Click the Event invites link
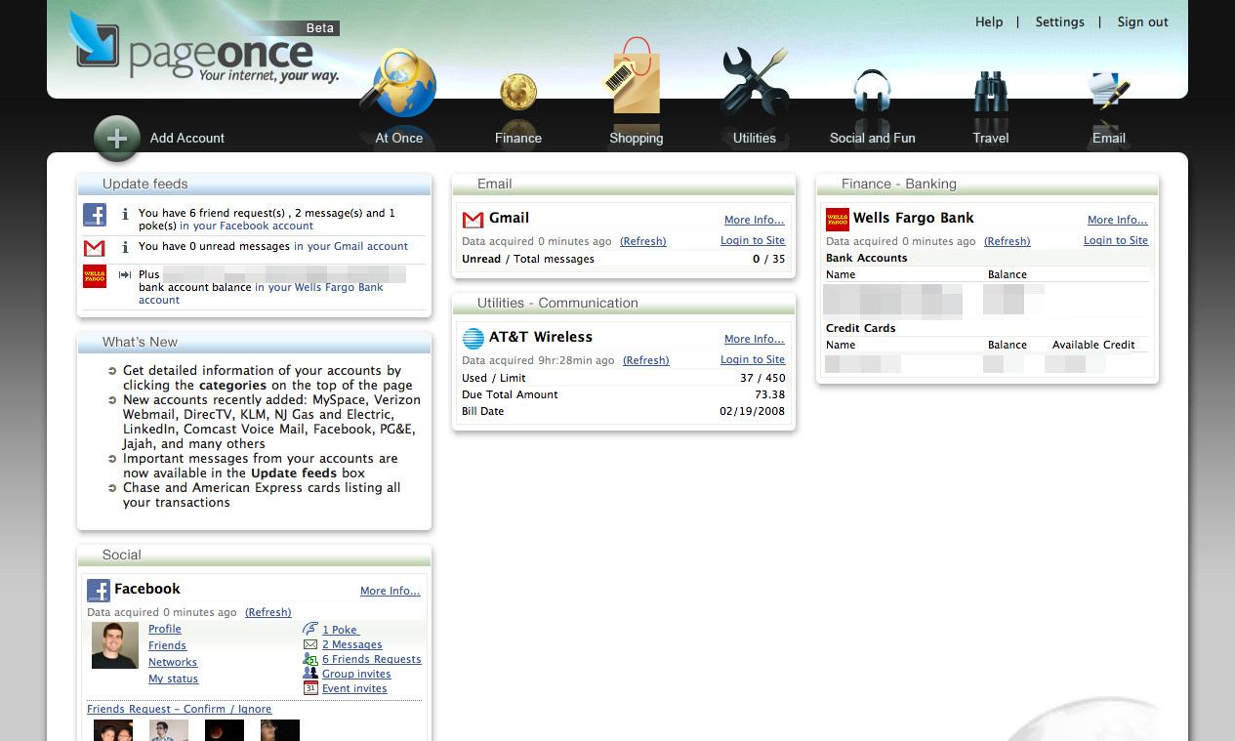This screenshot has height=741, width=1235. [354, 688]
